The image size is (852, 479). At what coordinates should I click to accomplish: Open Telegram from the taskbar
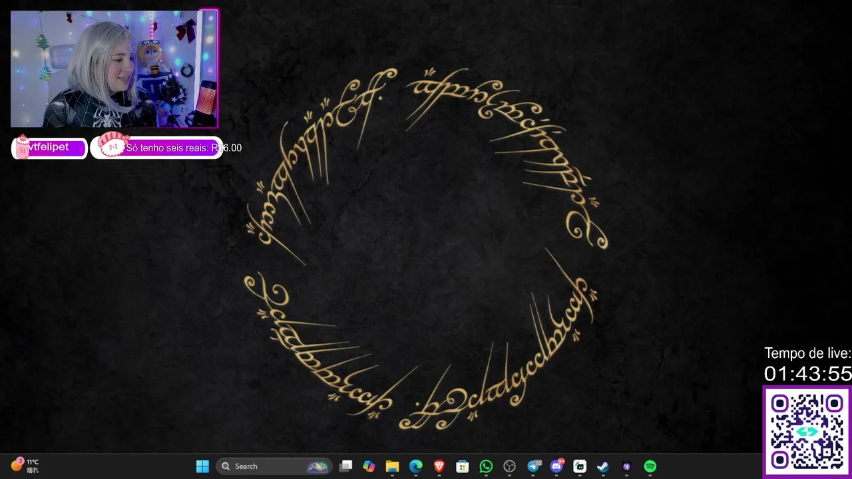pyautogui.click(x=534, y=466)
